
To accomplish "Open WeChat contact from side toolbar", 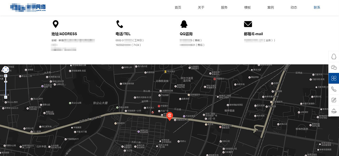I will tap(334, 67).
